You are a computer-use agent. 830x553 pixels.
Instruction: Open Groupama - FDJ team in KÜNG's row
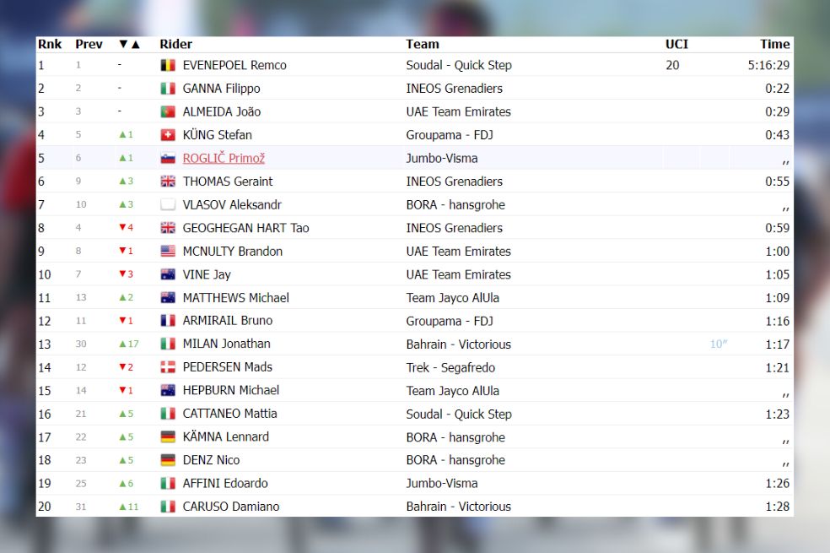(x=450, y=135)
